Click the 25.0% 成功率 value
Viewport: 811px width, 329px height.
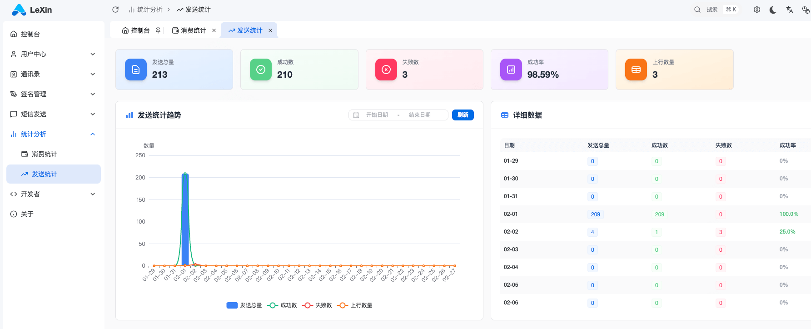pos(787,232)
